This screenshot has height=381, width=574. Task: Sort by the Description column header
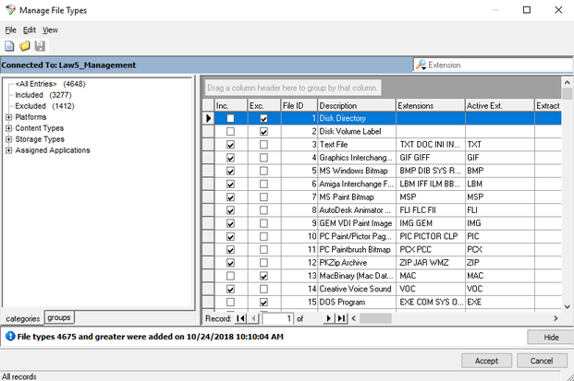(x=357, y=105)
